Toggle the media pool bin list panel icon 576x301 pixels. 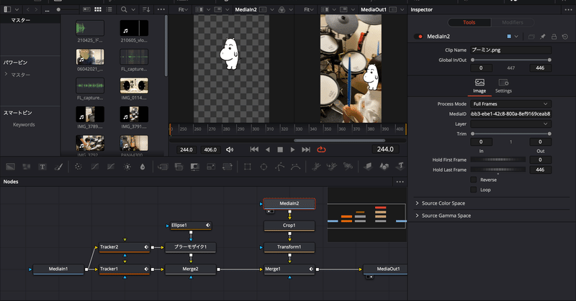(7, 9)
